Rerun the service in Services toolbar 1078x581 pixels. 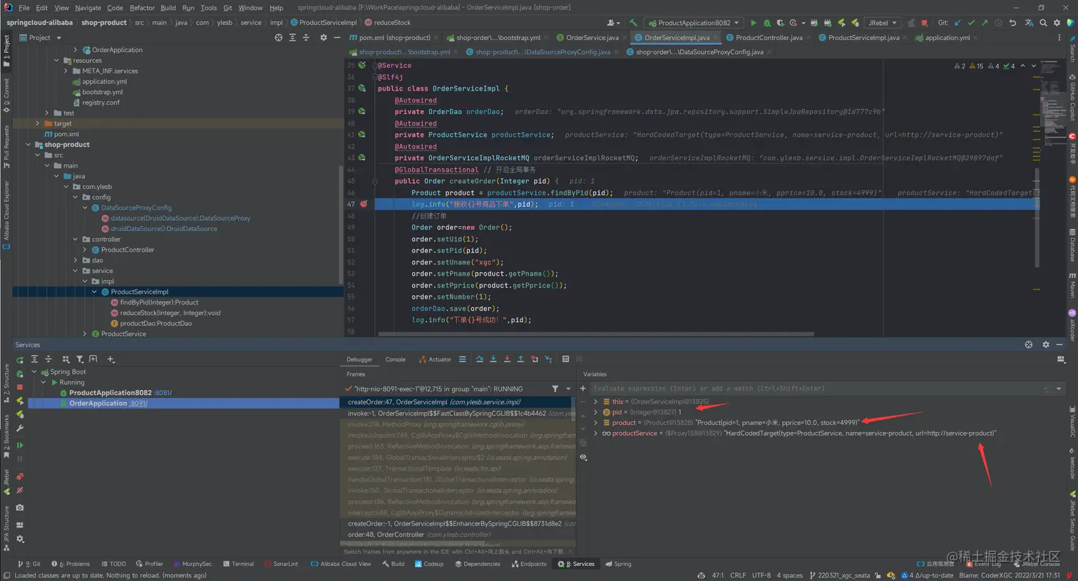tap(20, 360)
